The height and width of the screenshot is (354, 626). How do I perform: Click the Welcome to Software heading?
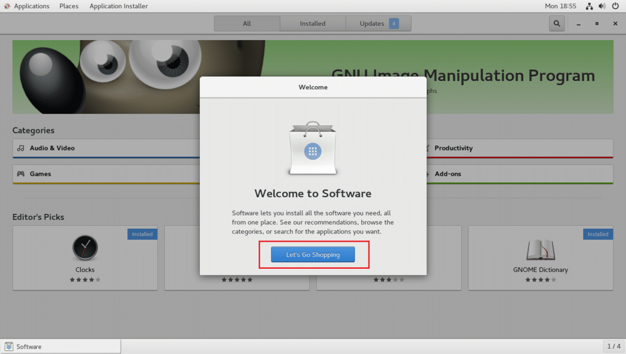point(312,193)
